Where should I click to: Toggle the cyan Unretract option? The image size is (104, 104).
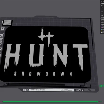point(101,29)
